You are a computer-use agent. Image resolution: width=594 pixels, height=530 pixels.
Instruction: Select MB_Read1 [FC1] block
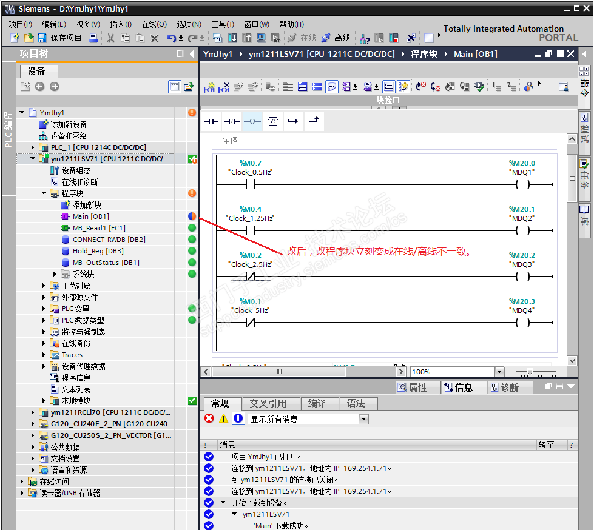coord(99,228)
